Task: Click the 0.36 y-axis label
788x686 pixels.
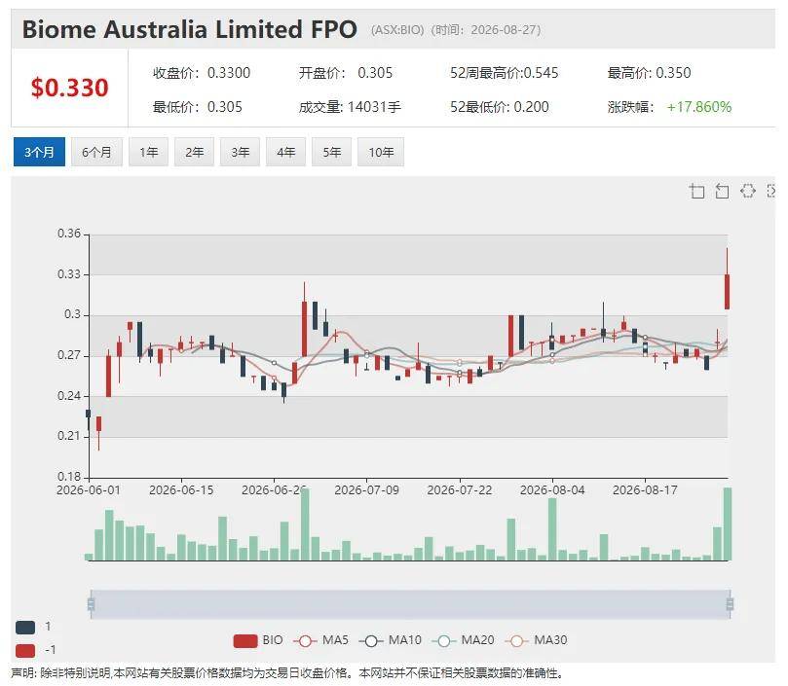Action: click(69, 234)
